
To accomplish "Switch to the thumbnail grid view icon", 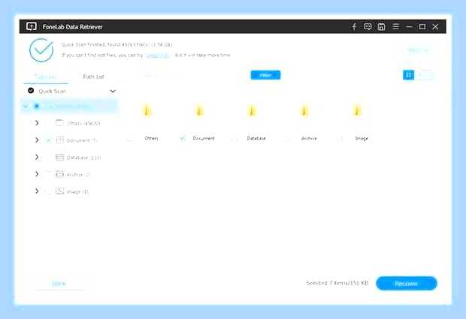I will click(x=408, y=75).
